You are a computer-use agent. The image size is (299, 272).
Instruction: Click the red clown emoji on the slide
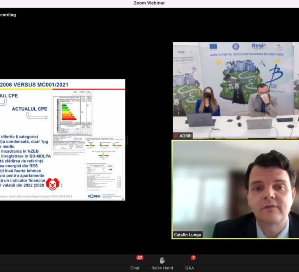tap(52, 184)
